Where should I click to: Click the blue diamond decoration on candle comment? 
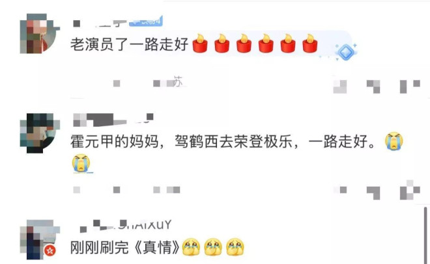[x=346, y=52]
